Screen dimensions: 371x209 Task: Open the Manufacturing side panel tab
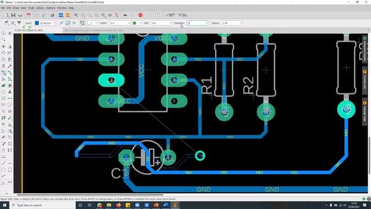coord(365,49)
